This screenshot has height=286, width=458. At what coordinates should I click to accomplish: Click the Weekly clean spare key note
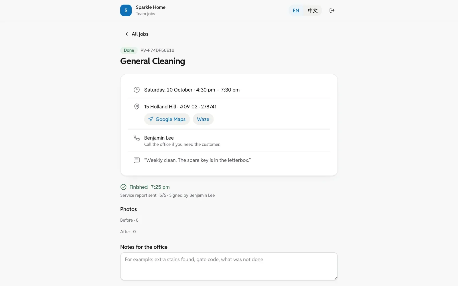click(x=198, y=160)
